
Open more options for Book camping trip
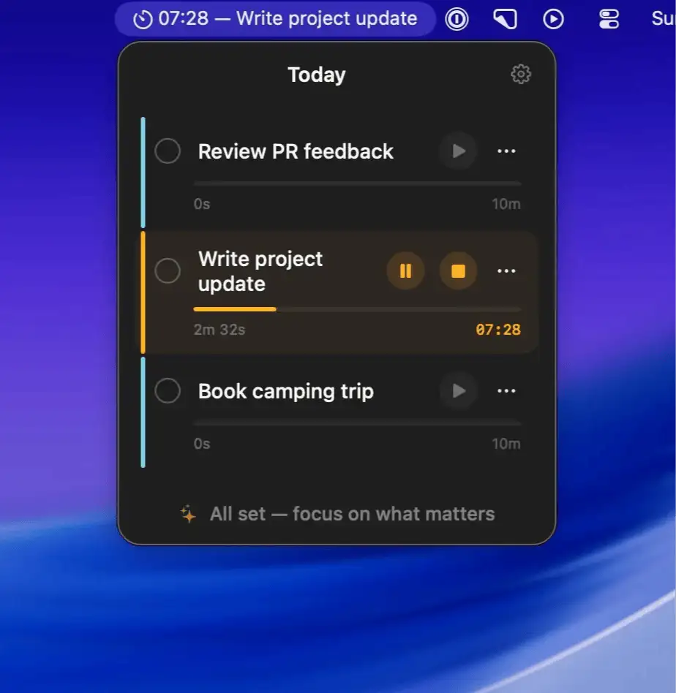506,391
